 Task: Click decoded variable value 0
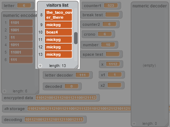tap(72, 86)
